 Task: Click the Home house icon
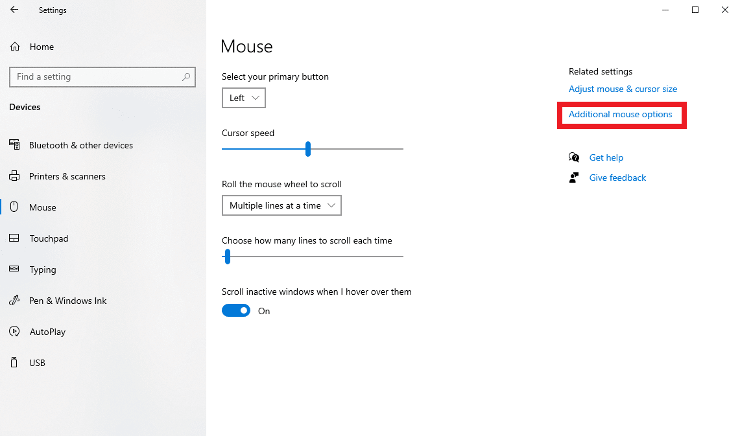pyautogui.click(x=15, y=46)
